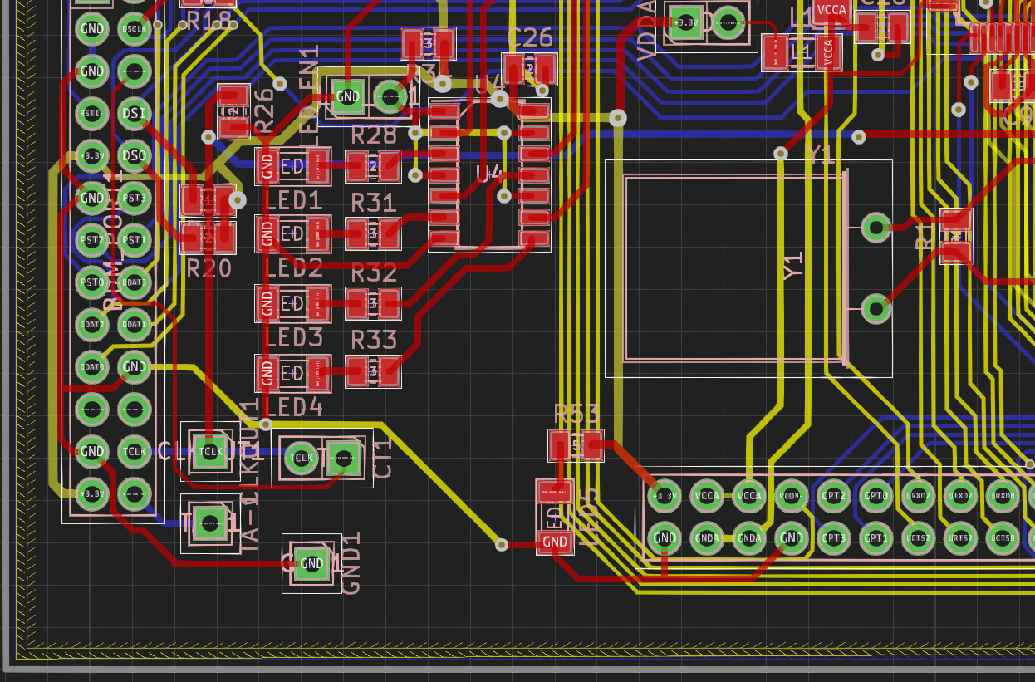
Task: Select the PST1 header pad
Action: point(134,240)
